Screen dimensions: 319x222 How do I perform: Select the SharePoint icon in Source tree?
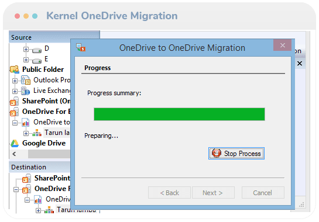point(14,101)
